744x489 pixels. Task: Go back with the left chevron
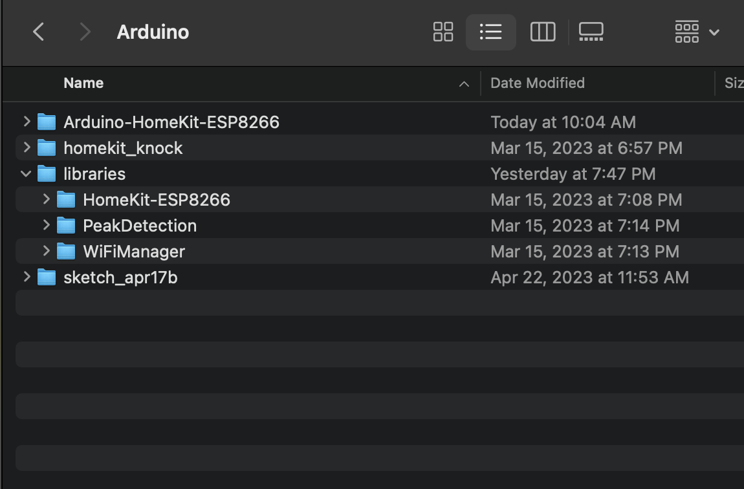pyautogui.click(x=39, y=32)
